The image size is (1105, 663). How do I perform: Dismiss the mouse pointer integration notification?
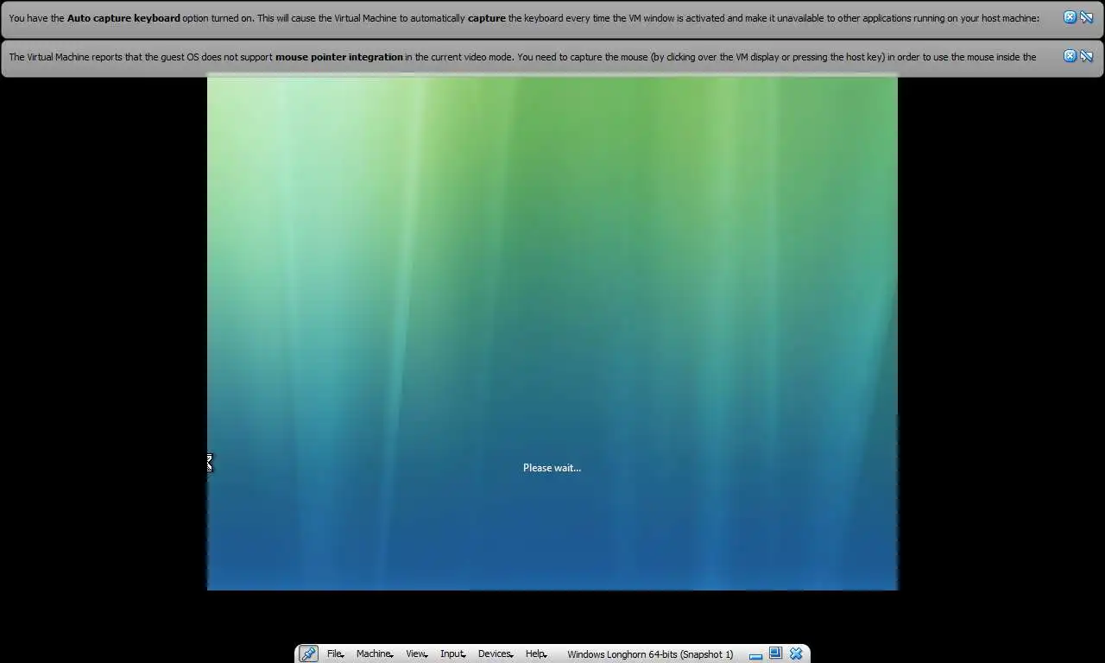[x=1070, y=56]
